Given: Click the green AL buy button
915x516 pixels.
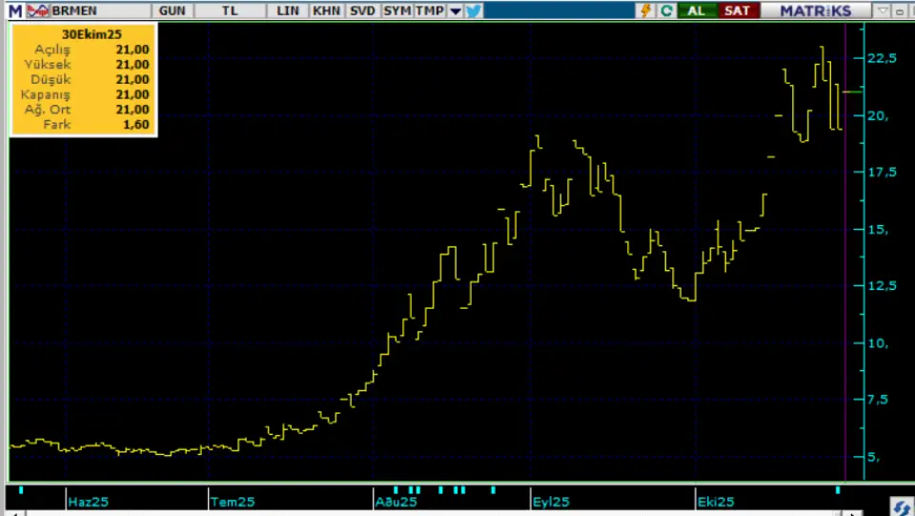Looking at the screenshot, I should point(697,10).
